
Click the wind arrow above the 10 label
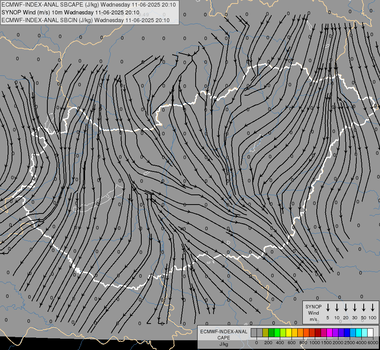(x=337, y=308)
